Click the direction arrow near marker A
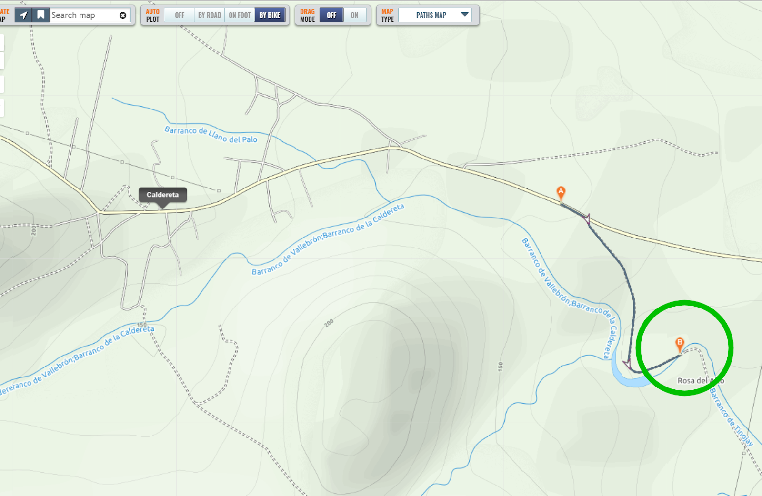The image size is (762, 496). click(587, 219)
